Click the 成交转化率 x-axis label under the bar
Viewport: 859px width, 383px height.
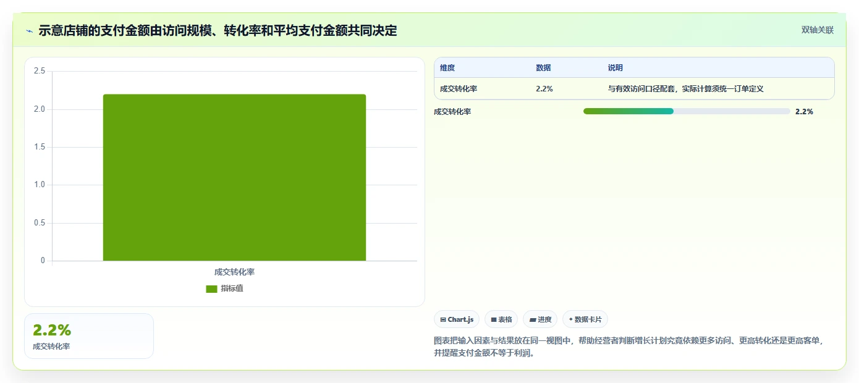point(234,272)
